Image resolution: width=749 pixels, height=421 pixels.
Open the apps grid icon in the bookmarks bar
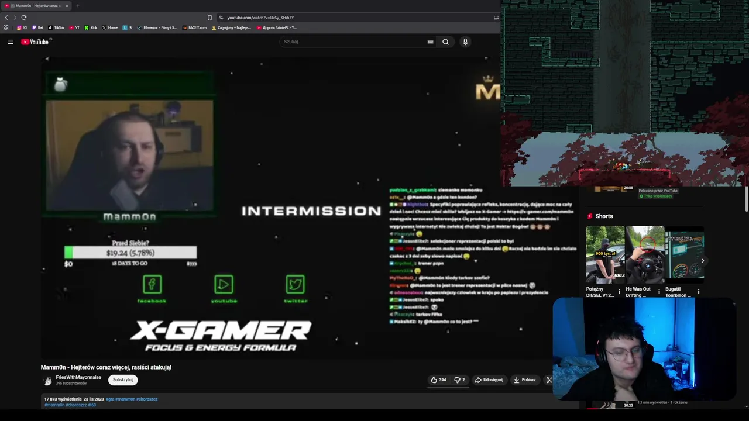(6, 27)
